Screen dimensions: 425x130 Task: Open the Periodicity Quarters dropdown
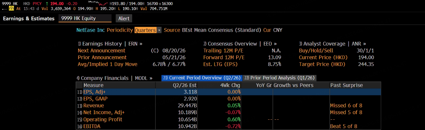pyautogui.click(x=148, y=30)
